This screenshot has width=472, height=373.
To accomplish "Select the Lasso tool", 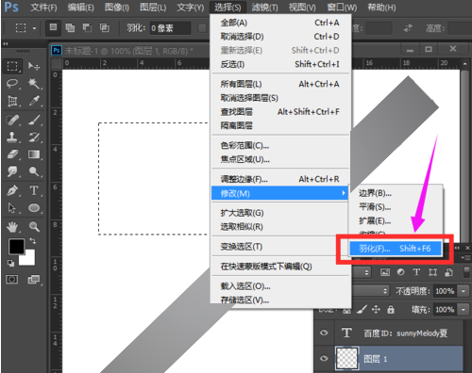I will tap(12, 84).
